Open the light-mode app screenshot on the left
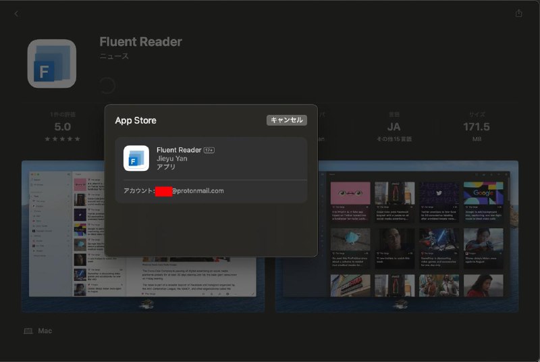This screenshot has width=540, height=362. [64, 236]
